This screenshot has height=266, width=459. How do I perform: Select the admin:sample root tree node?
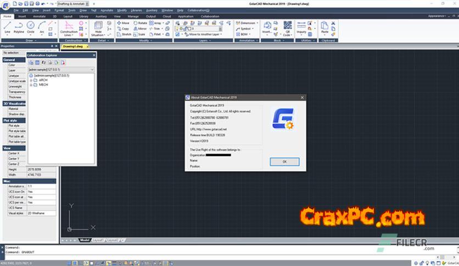click(52, 76)
